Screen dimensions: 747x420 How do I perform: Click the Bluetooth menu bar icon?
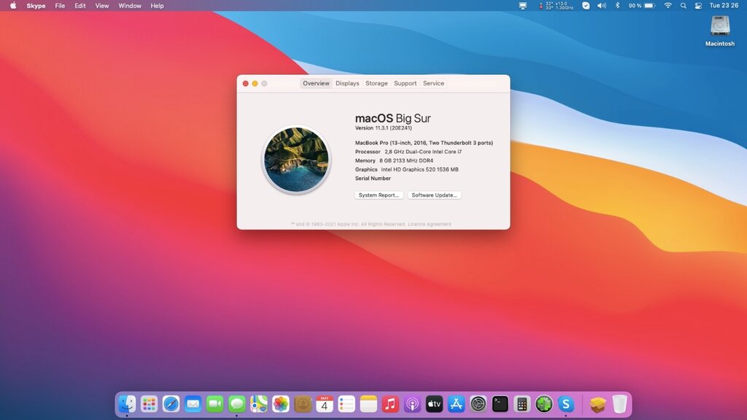tap(617, 5)
